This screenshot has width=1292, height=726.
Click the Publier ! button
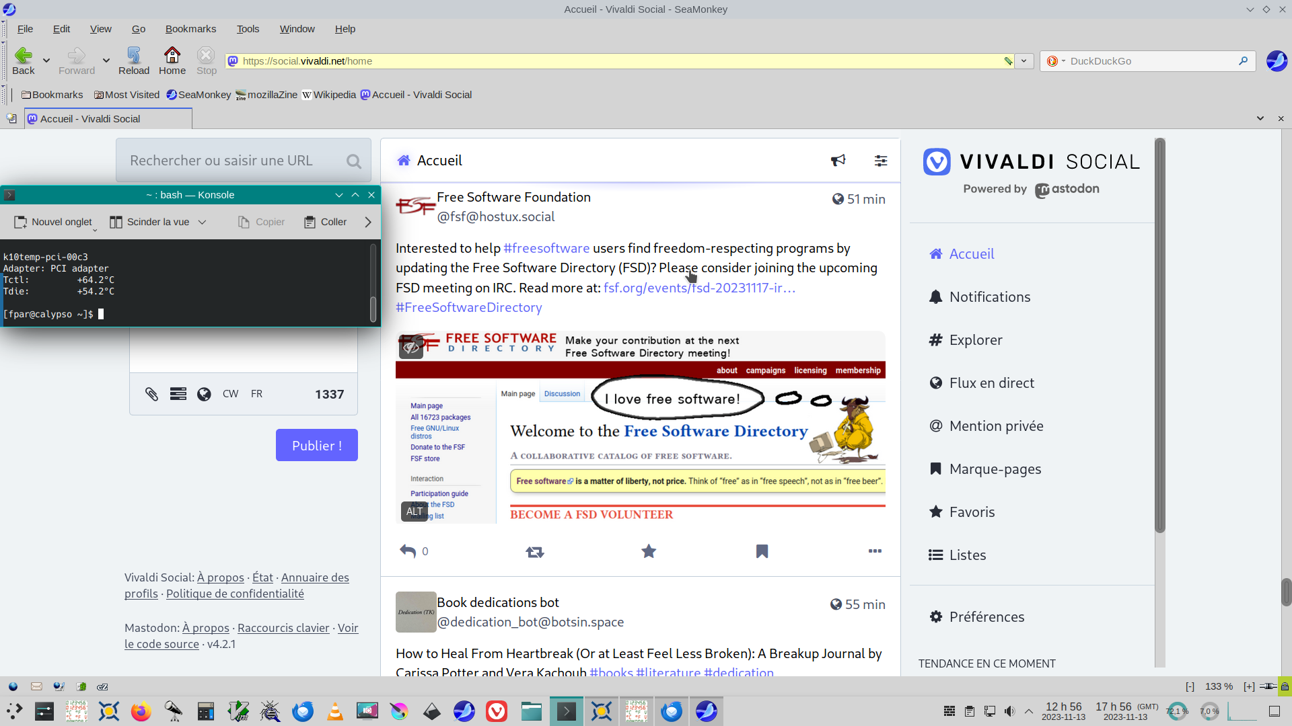pos(316,445)
